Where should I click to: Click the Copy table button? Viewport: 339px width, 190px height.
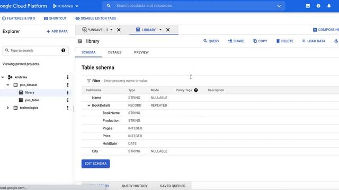click(260, 41)
